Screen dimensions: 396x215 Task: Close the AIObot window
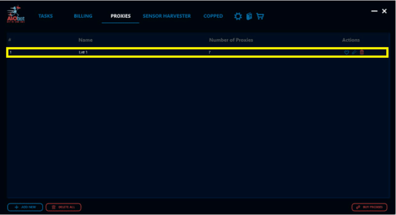(384, 11)
